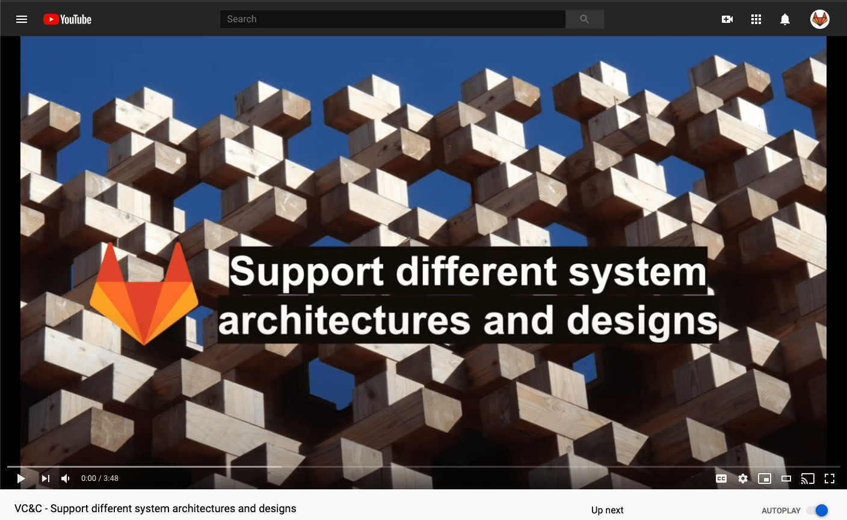Click the search magnifier button
The height and width of the screenshot is (520, 847).
[x=584, y=19]
